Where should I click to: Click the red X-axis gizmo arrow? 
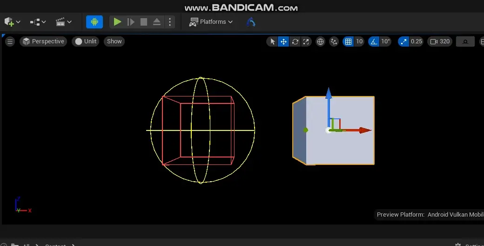pyautogui.click(x=364, y=130)
